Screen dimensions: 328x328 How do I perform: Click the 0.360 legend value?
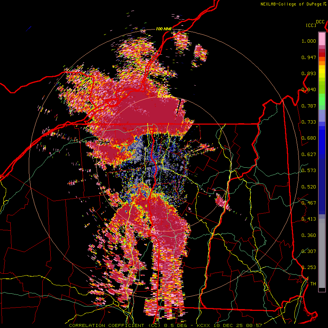(309, 235)
